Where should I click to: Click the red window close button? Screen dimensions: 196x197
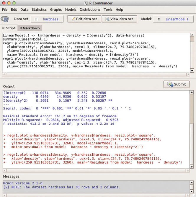(4, 3)
